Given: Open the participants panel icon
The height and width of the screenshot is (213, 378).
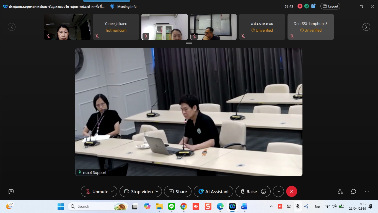Looking at the screenshot, I should [x=340, y=191].
